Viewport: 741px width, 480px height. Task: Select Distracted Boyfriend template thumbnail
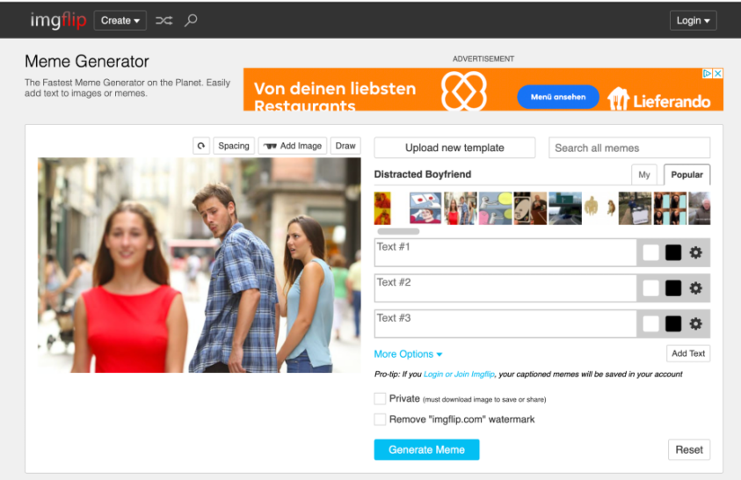click(461, 208)
